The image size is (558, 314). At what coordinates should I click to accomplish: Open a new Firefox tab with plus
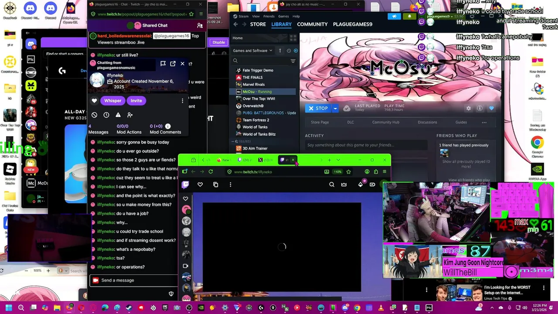click(329, 160)
